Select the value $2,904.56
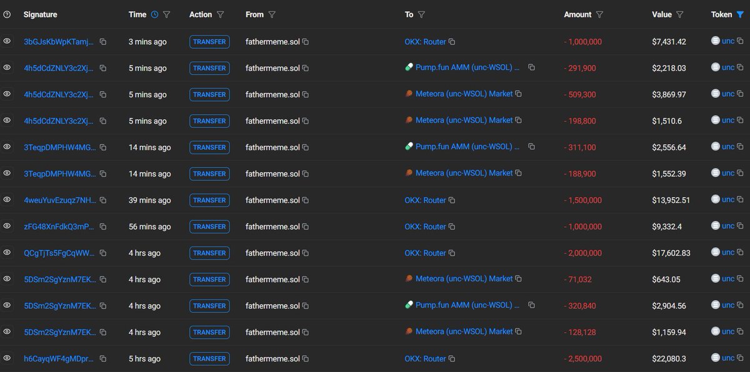 (x=669, y=306)
